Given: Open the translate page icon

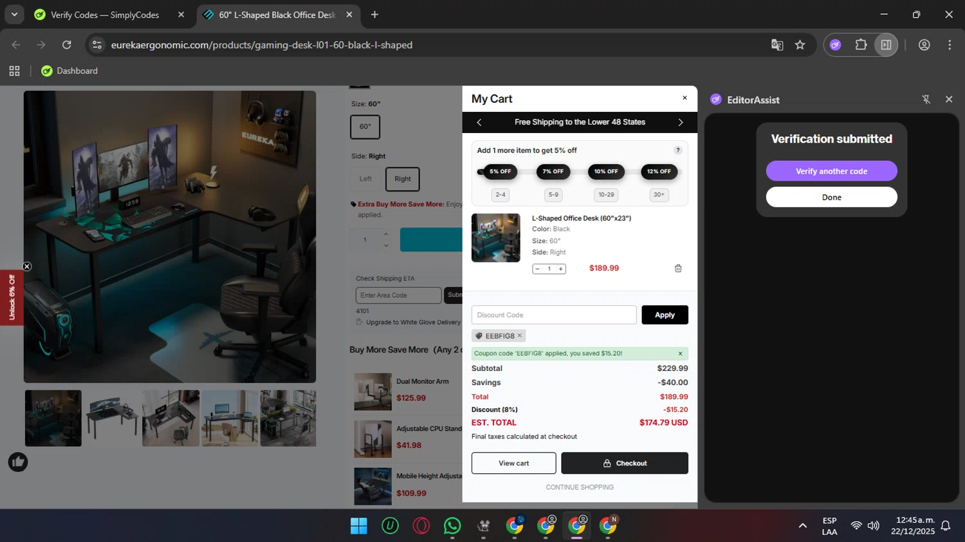Looking at the screenshot, I should [777, 45].
